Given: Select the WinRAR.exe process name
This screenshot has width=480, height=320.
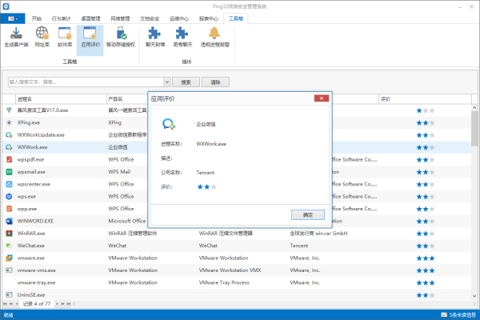Looking at the screenshot, I should click(x=31, y=234).
